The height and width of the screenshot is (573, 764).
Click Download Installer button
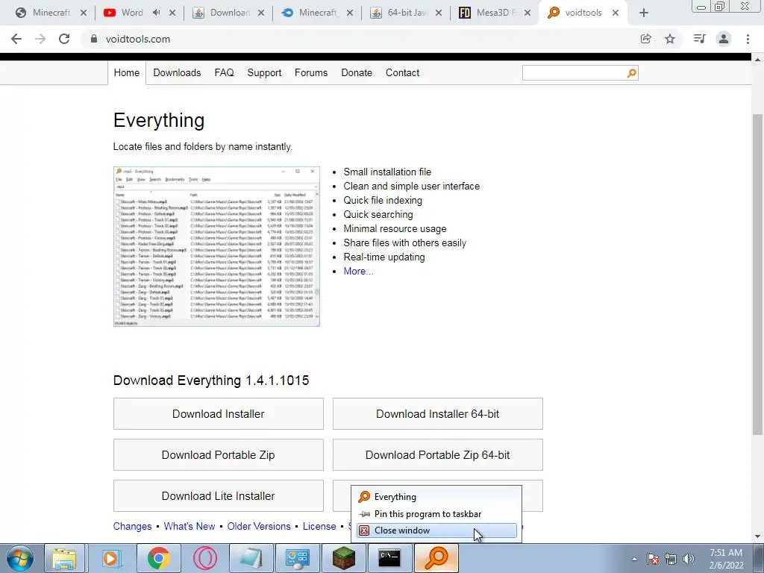[x=219, y=413]
